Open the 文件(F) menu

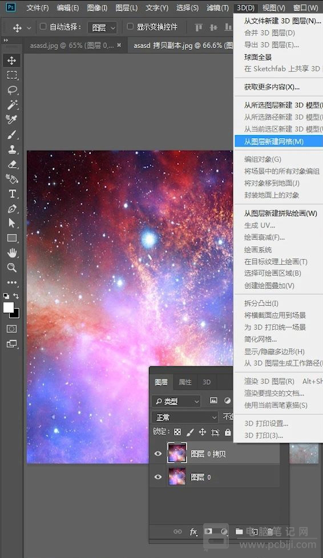pyautogui.click(x=38, y=7)
